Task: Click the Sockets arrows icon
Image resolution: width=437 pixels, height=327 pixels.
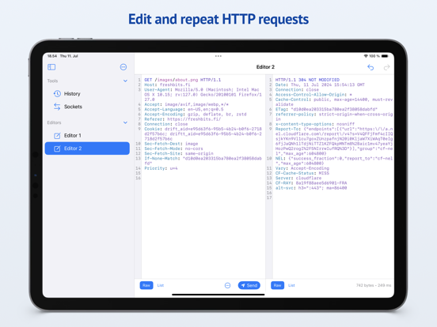Action: 57,107
